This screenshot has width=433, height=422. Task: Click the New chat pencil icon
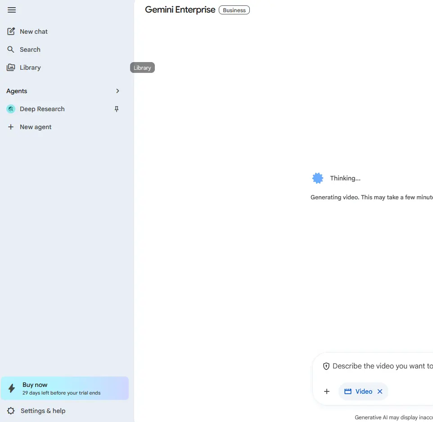[11, 31]
